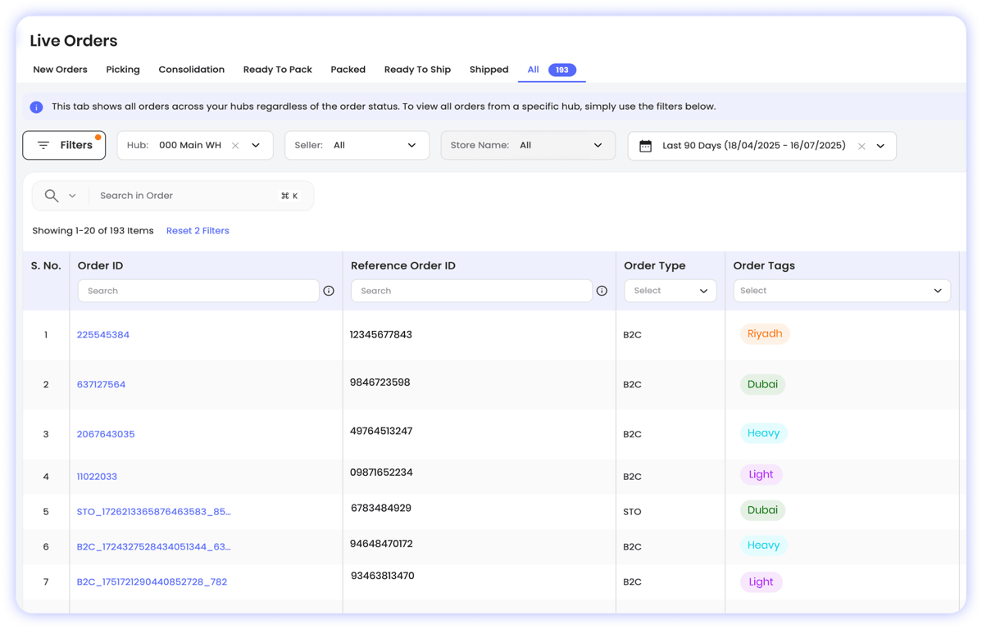Go to the Ready To Ship tab
982x629 pixels.
click(x=417, y=70)
